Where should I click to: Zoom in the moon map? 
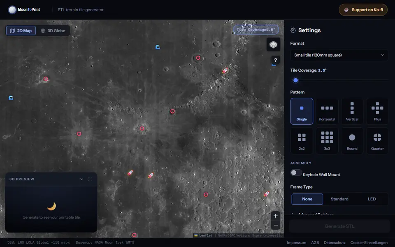276,216
